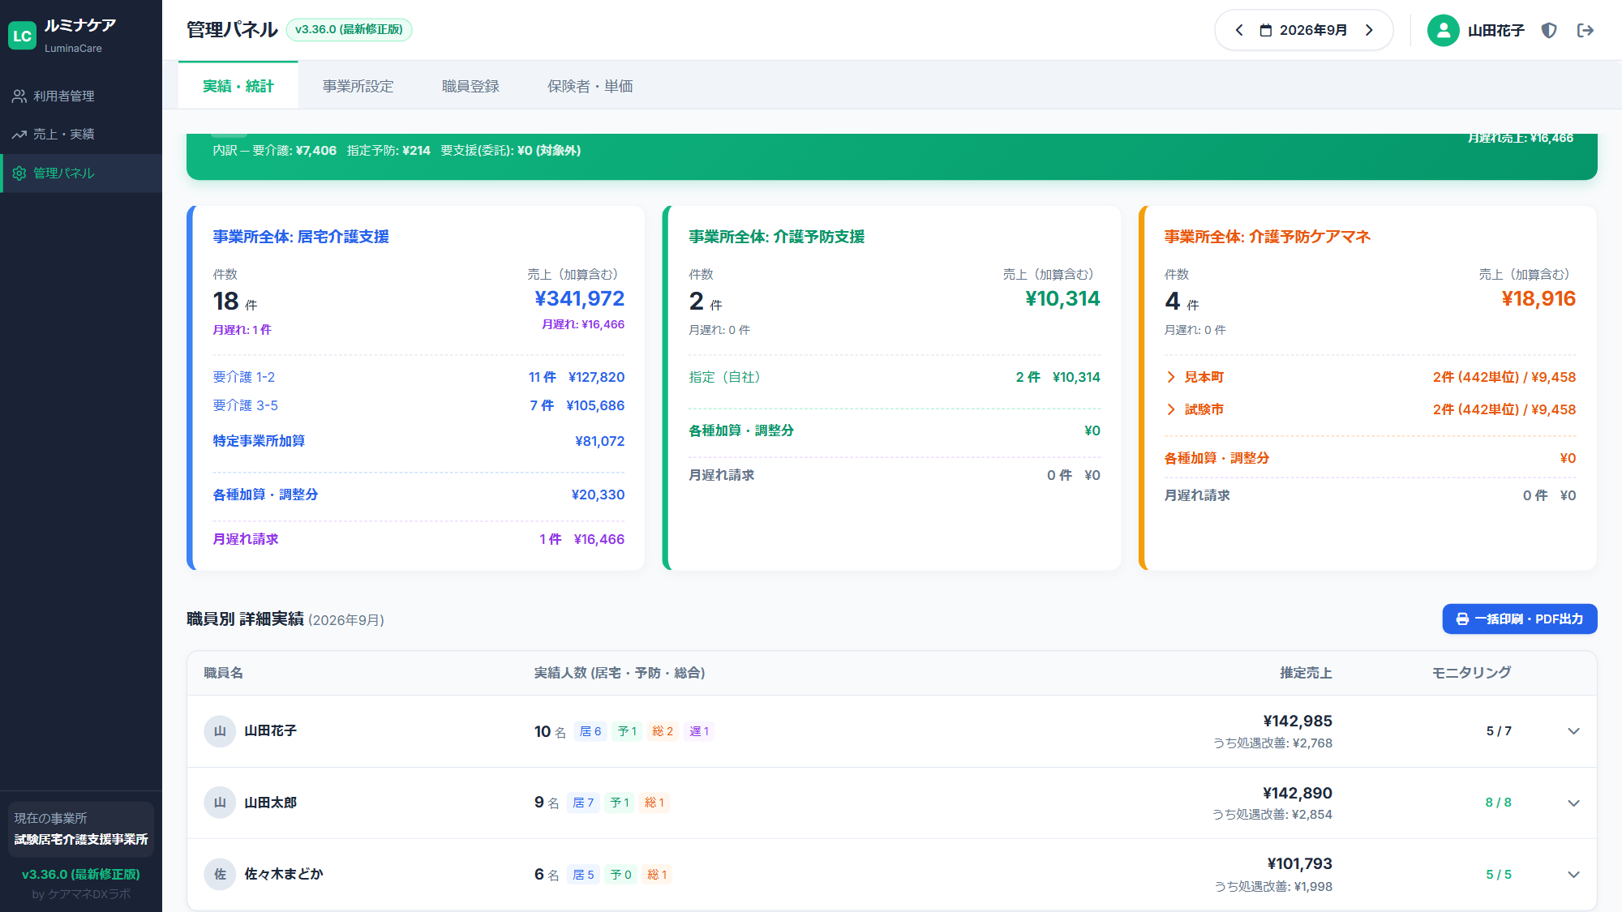This screenshot has height=912, width=1622.
Task: Click the shield icon beside 山田花子
Action: coord(1549,30)
